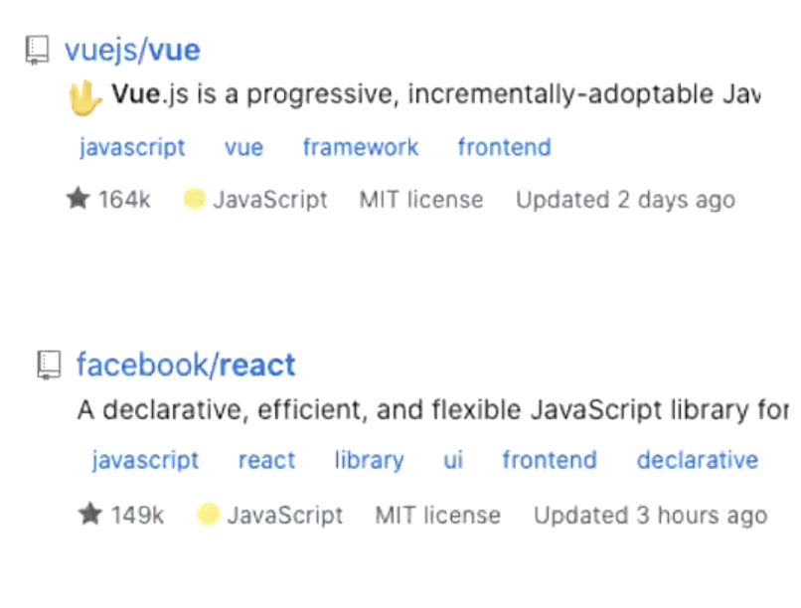This screenshot has width=801, height=608.
Task: Select the 'react' topic tag
Action: [266, 461]
